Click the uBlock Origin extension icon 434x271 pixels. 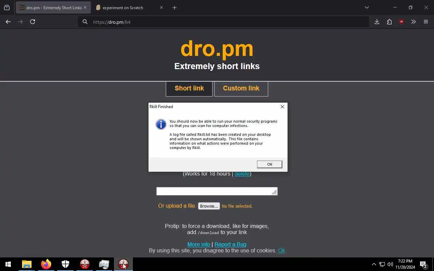(x=401, y=22)
